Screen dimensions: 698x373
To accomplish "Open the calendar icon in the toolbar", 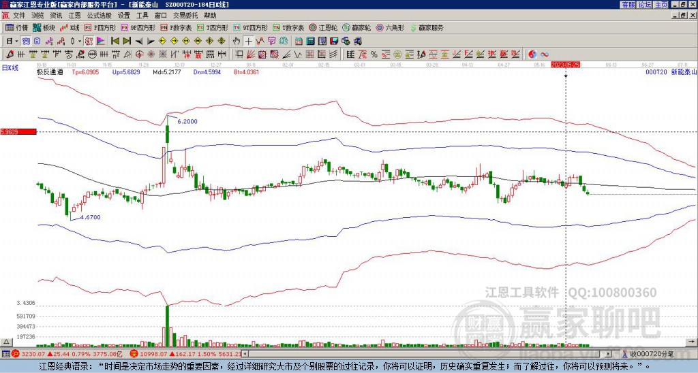I will click(299, 42).
